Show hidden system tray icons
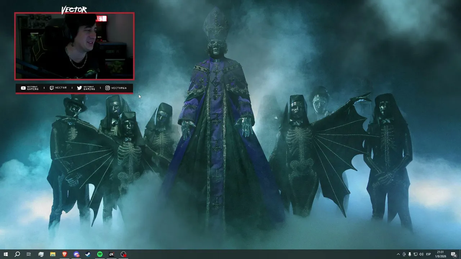Image resolution: width=461 pixels, height=259 pixels. tap(398, 254)
